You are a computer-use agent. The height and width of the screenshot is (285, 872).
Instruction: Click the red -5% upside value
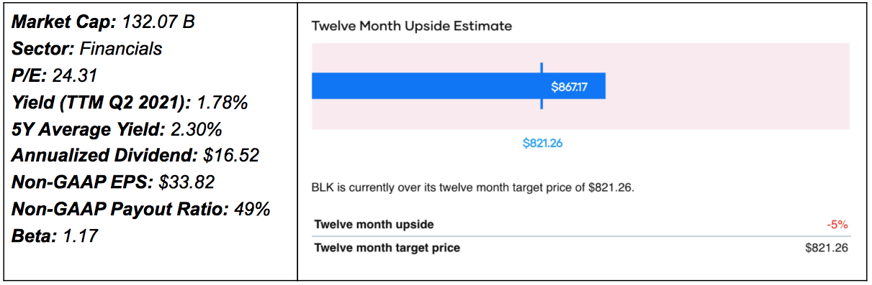[x=837, y=225]
